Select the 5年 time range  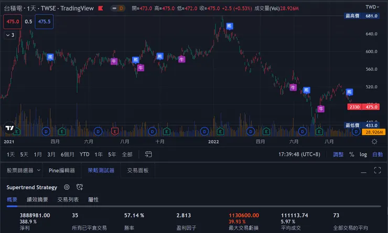point(112,154)
